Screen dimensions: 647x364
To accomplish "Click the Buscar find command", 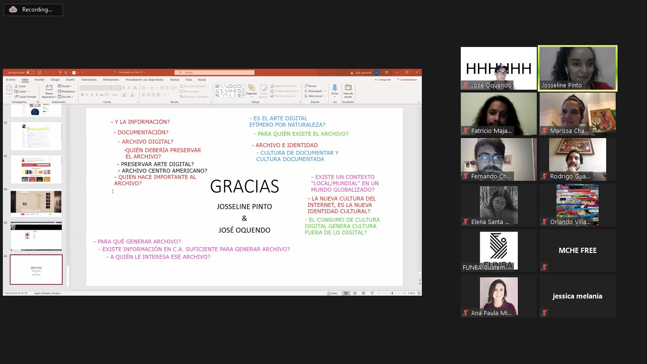I will click(310, 86).
